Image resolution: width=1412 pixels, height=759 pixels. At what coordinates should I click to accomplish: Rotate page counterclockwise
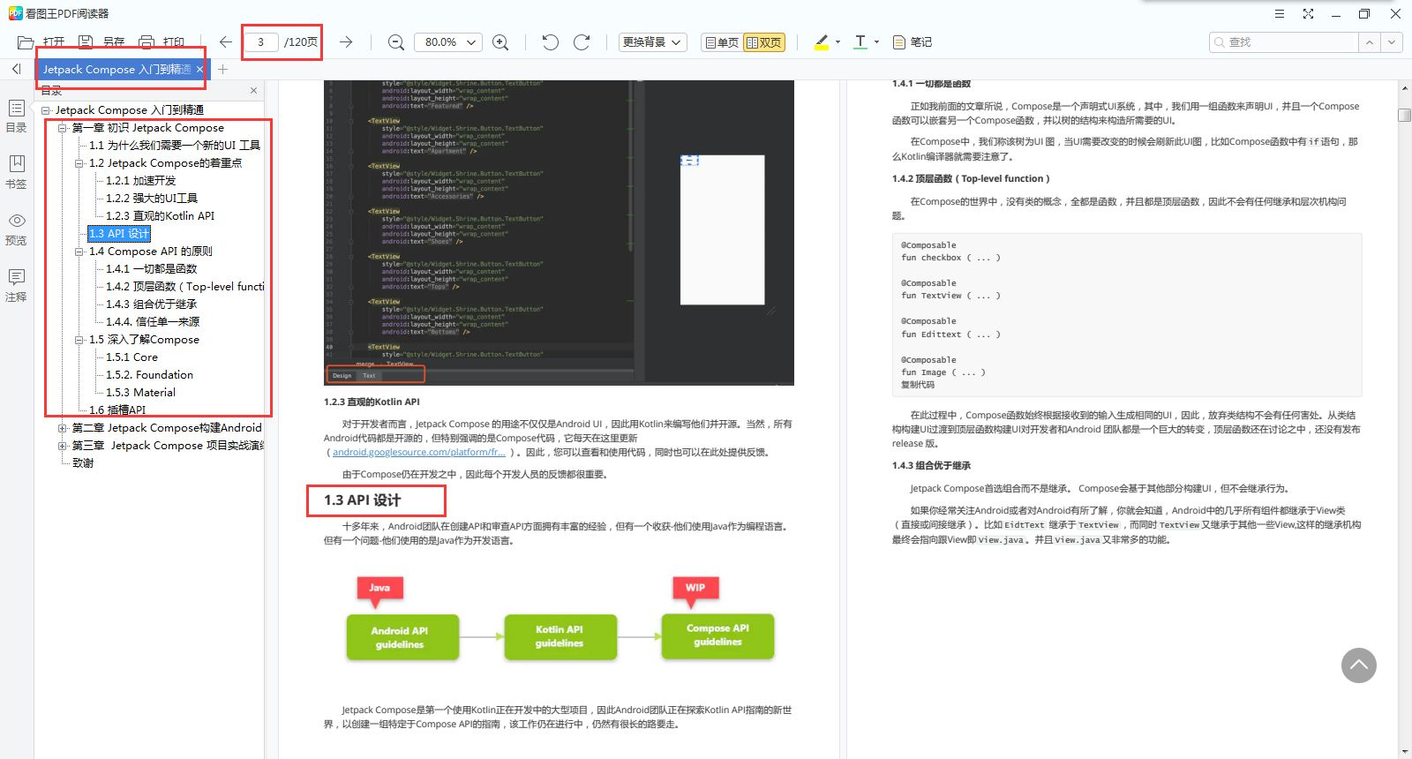pyautogui.click(x=551, y=41)
